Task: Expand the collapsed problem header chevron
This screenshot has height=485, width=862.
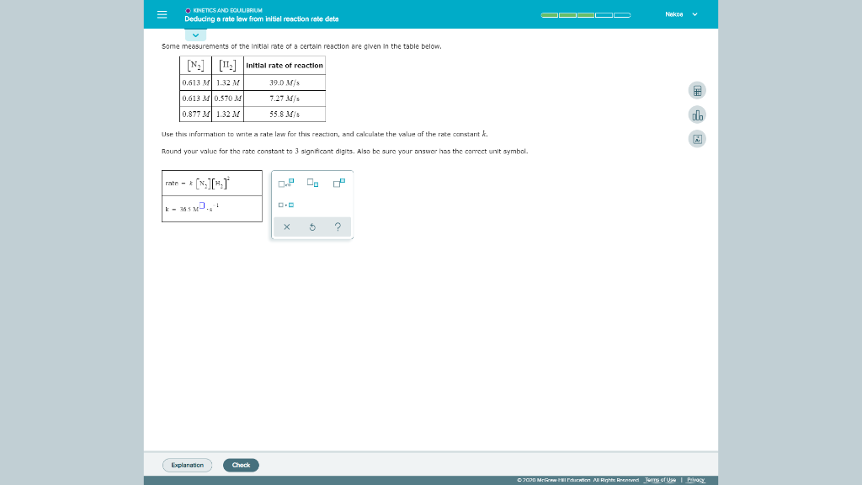Action: point(195,35)
